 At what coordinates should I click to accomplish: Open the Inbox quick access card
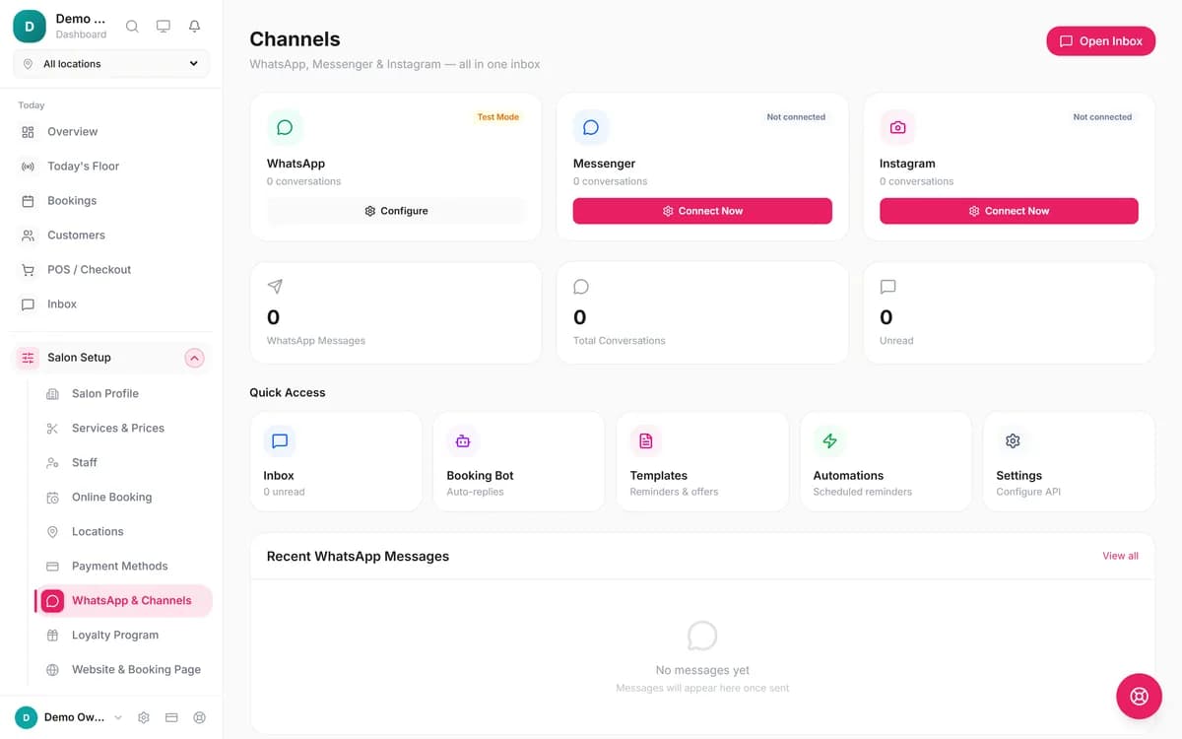pyautogui.click(x=336, y=462)
